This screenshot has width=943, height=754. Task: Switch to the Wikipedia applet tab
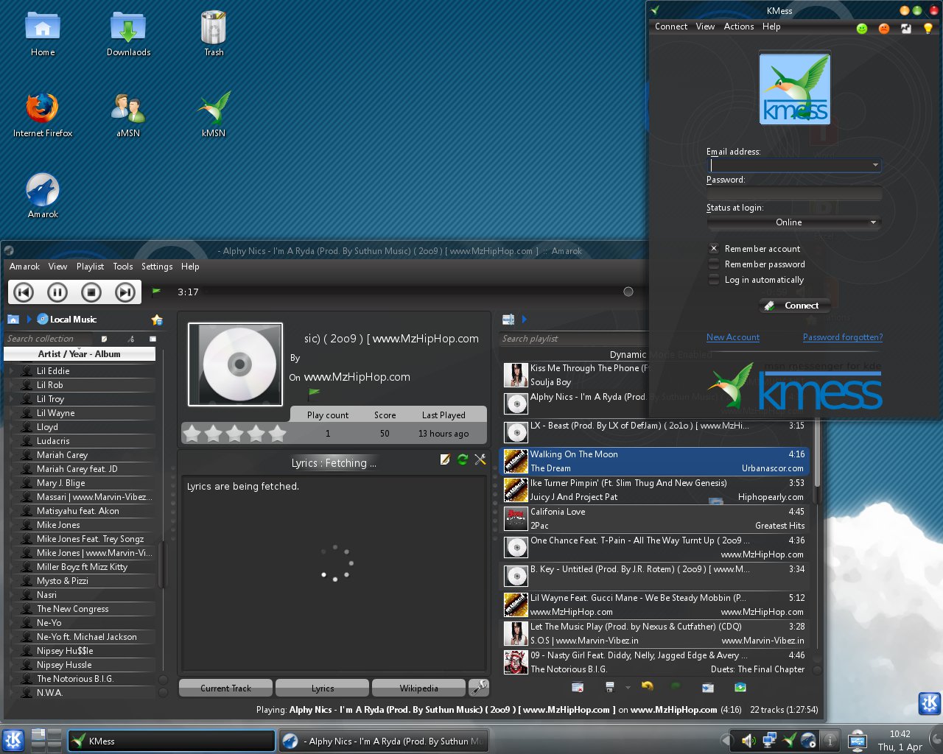418,688
